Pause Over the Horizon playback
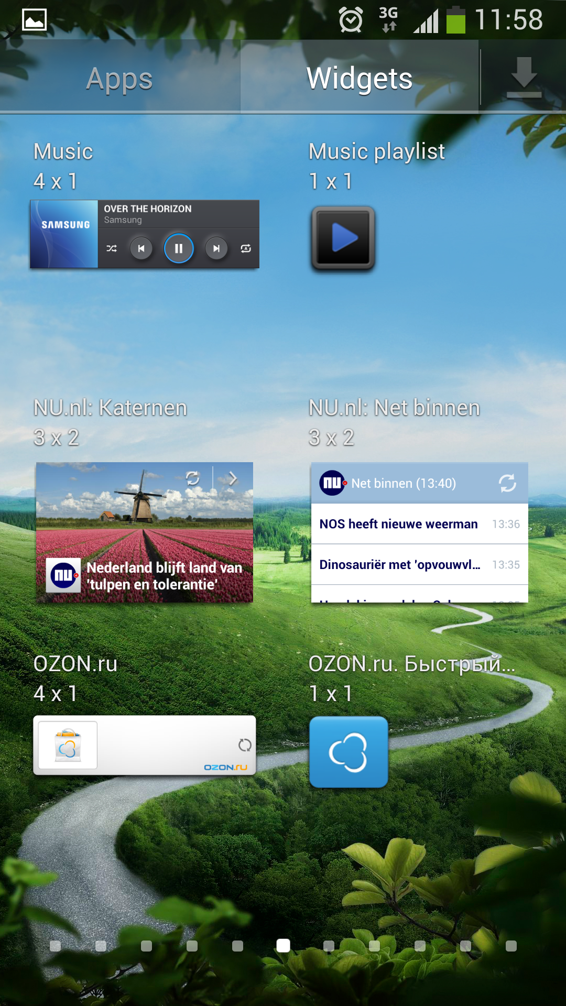This screenshot has width=566, height=1006. (179, 248)
